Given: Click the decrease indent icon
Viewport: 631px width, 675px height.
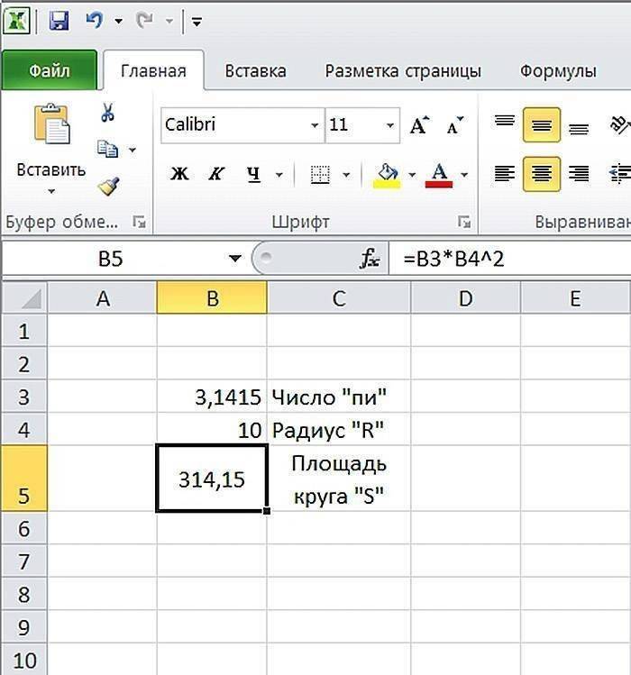Looking at the screenshot, I should coord(619,174).
